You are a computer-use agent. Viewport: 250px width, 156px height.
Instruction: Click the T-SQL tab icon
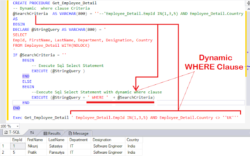tap(6, 132)
